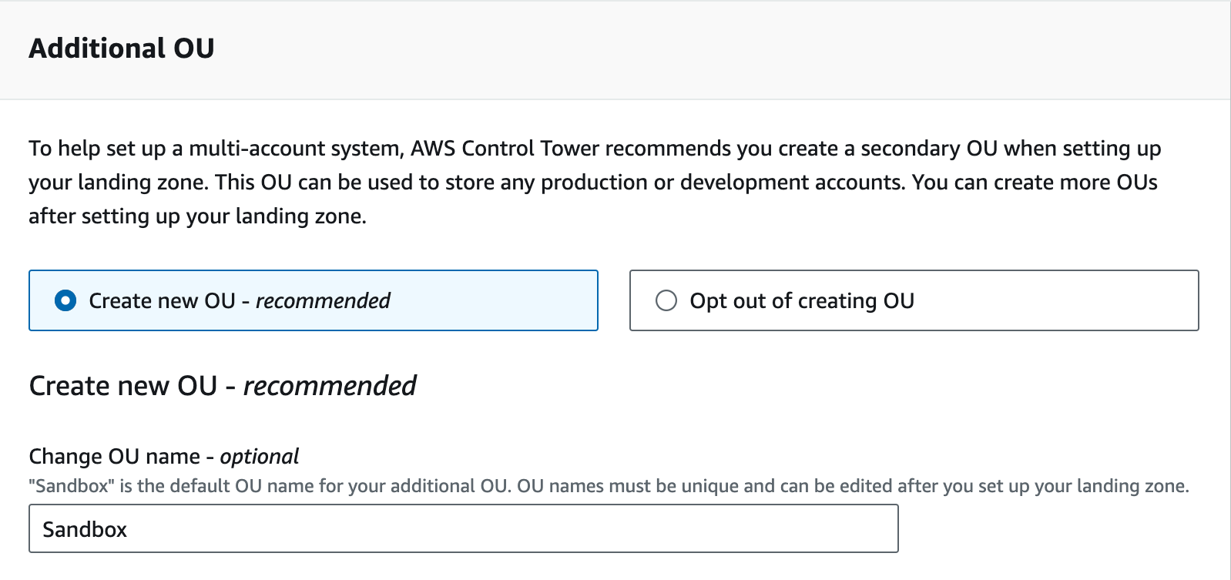
Task: Select the "Opt out of creating OU" radio button
Action: pyautogui.click(x=666, y=300)
